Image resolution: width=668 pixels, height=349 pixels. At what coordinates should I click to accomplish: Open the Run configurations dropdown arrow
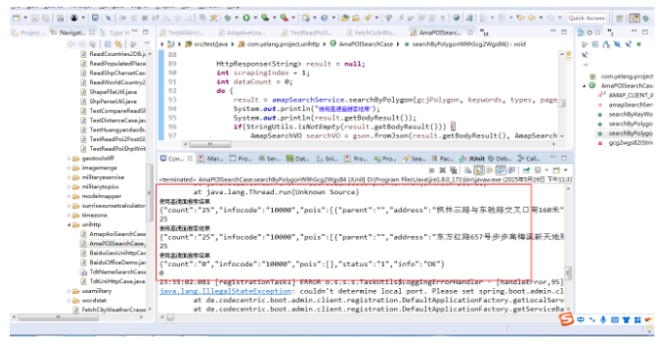pos(256,17)
